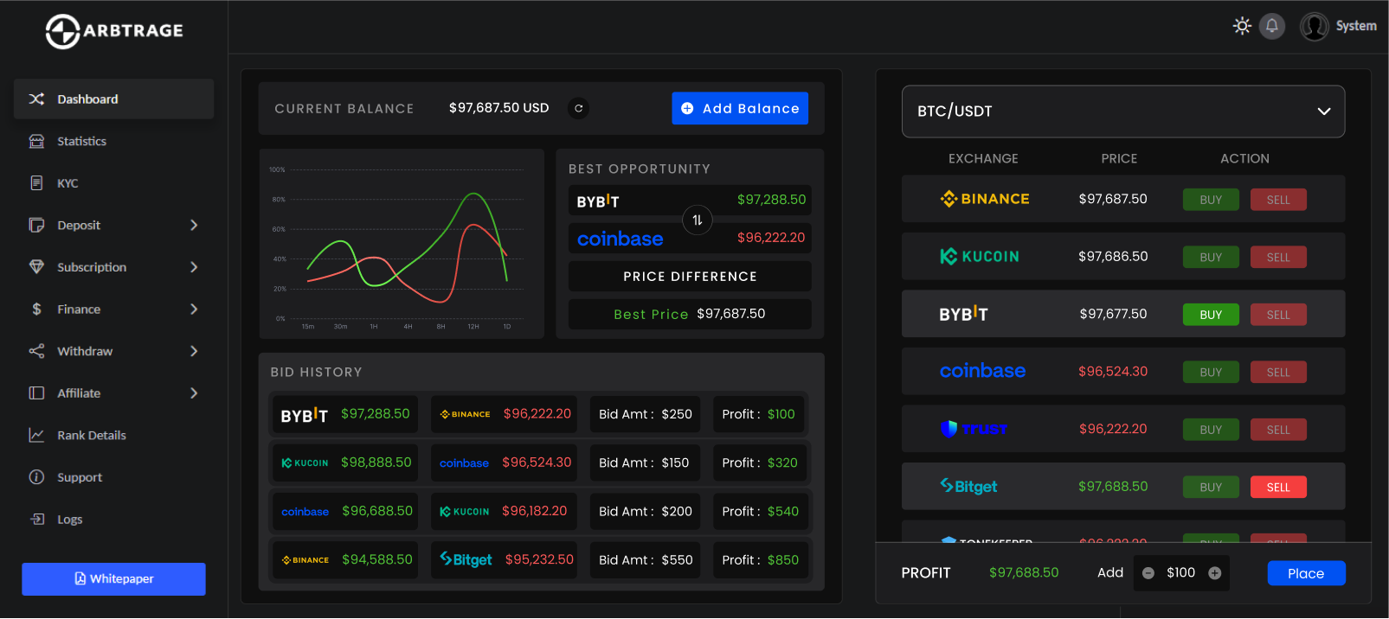Increase amount with the plus icon
Viewport: 1389px width, 619px height.
pos(1214,573)
